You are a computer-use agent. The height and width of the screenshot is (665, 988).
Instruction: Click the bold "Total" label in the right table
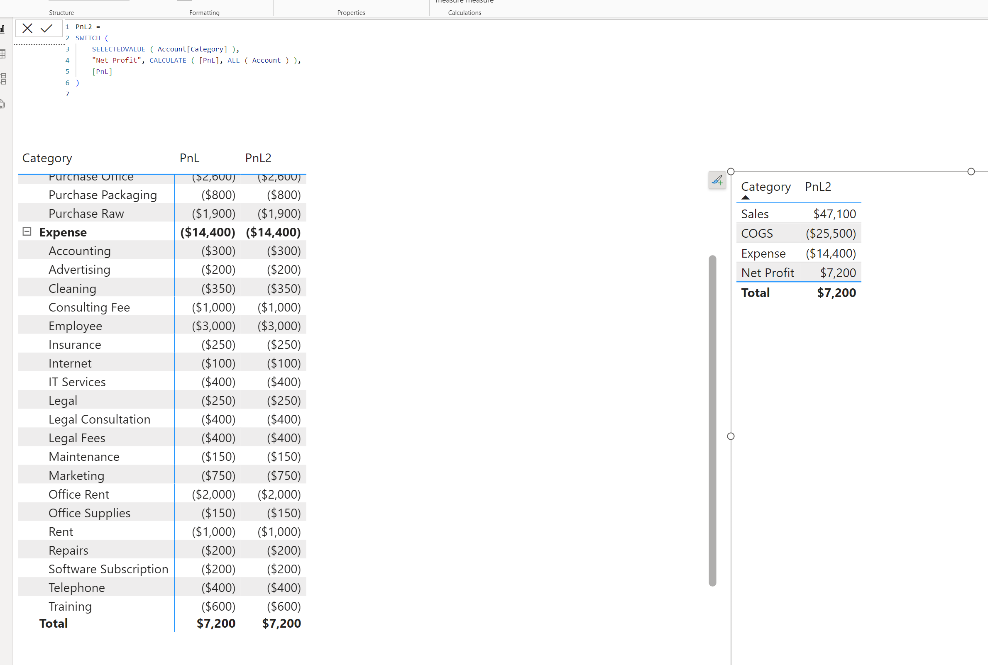pyautogui.click(x=755, y=292)
